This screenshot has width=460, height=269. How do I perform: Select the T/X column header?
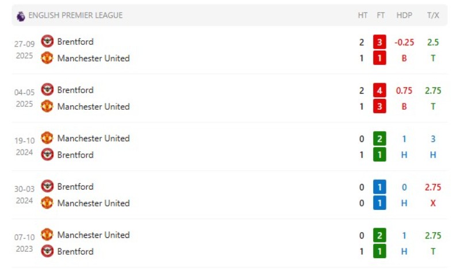[433, 16]
